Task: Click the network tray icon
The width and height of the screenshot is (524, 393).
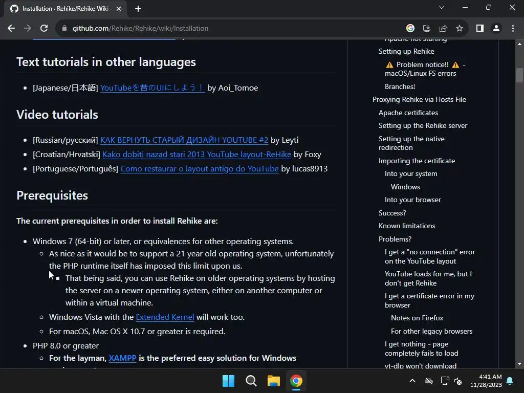Action: pos(445,381)
